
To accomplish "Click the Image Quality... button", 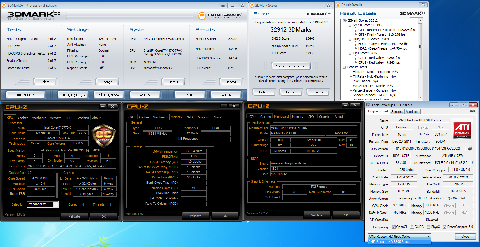I will click(x=74, y=95).
